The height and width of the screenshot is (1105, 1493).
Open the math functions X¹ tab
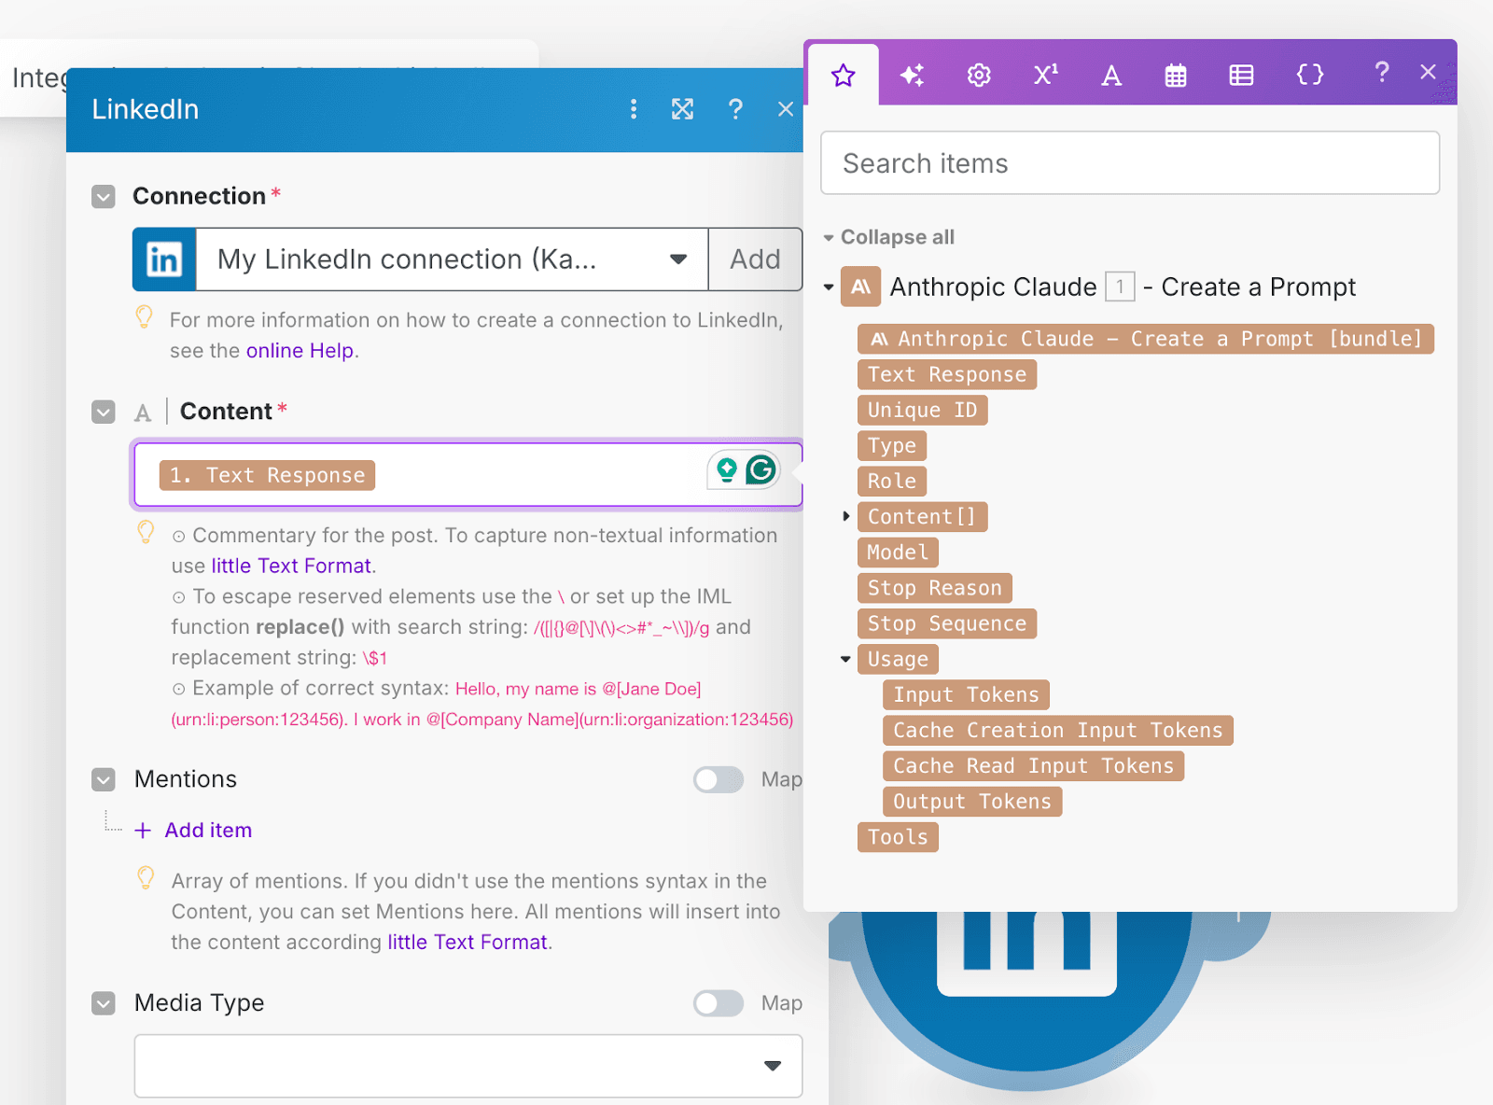click(1045, 75)
